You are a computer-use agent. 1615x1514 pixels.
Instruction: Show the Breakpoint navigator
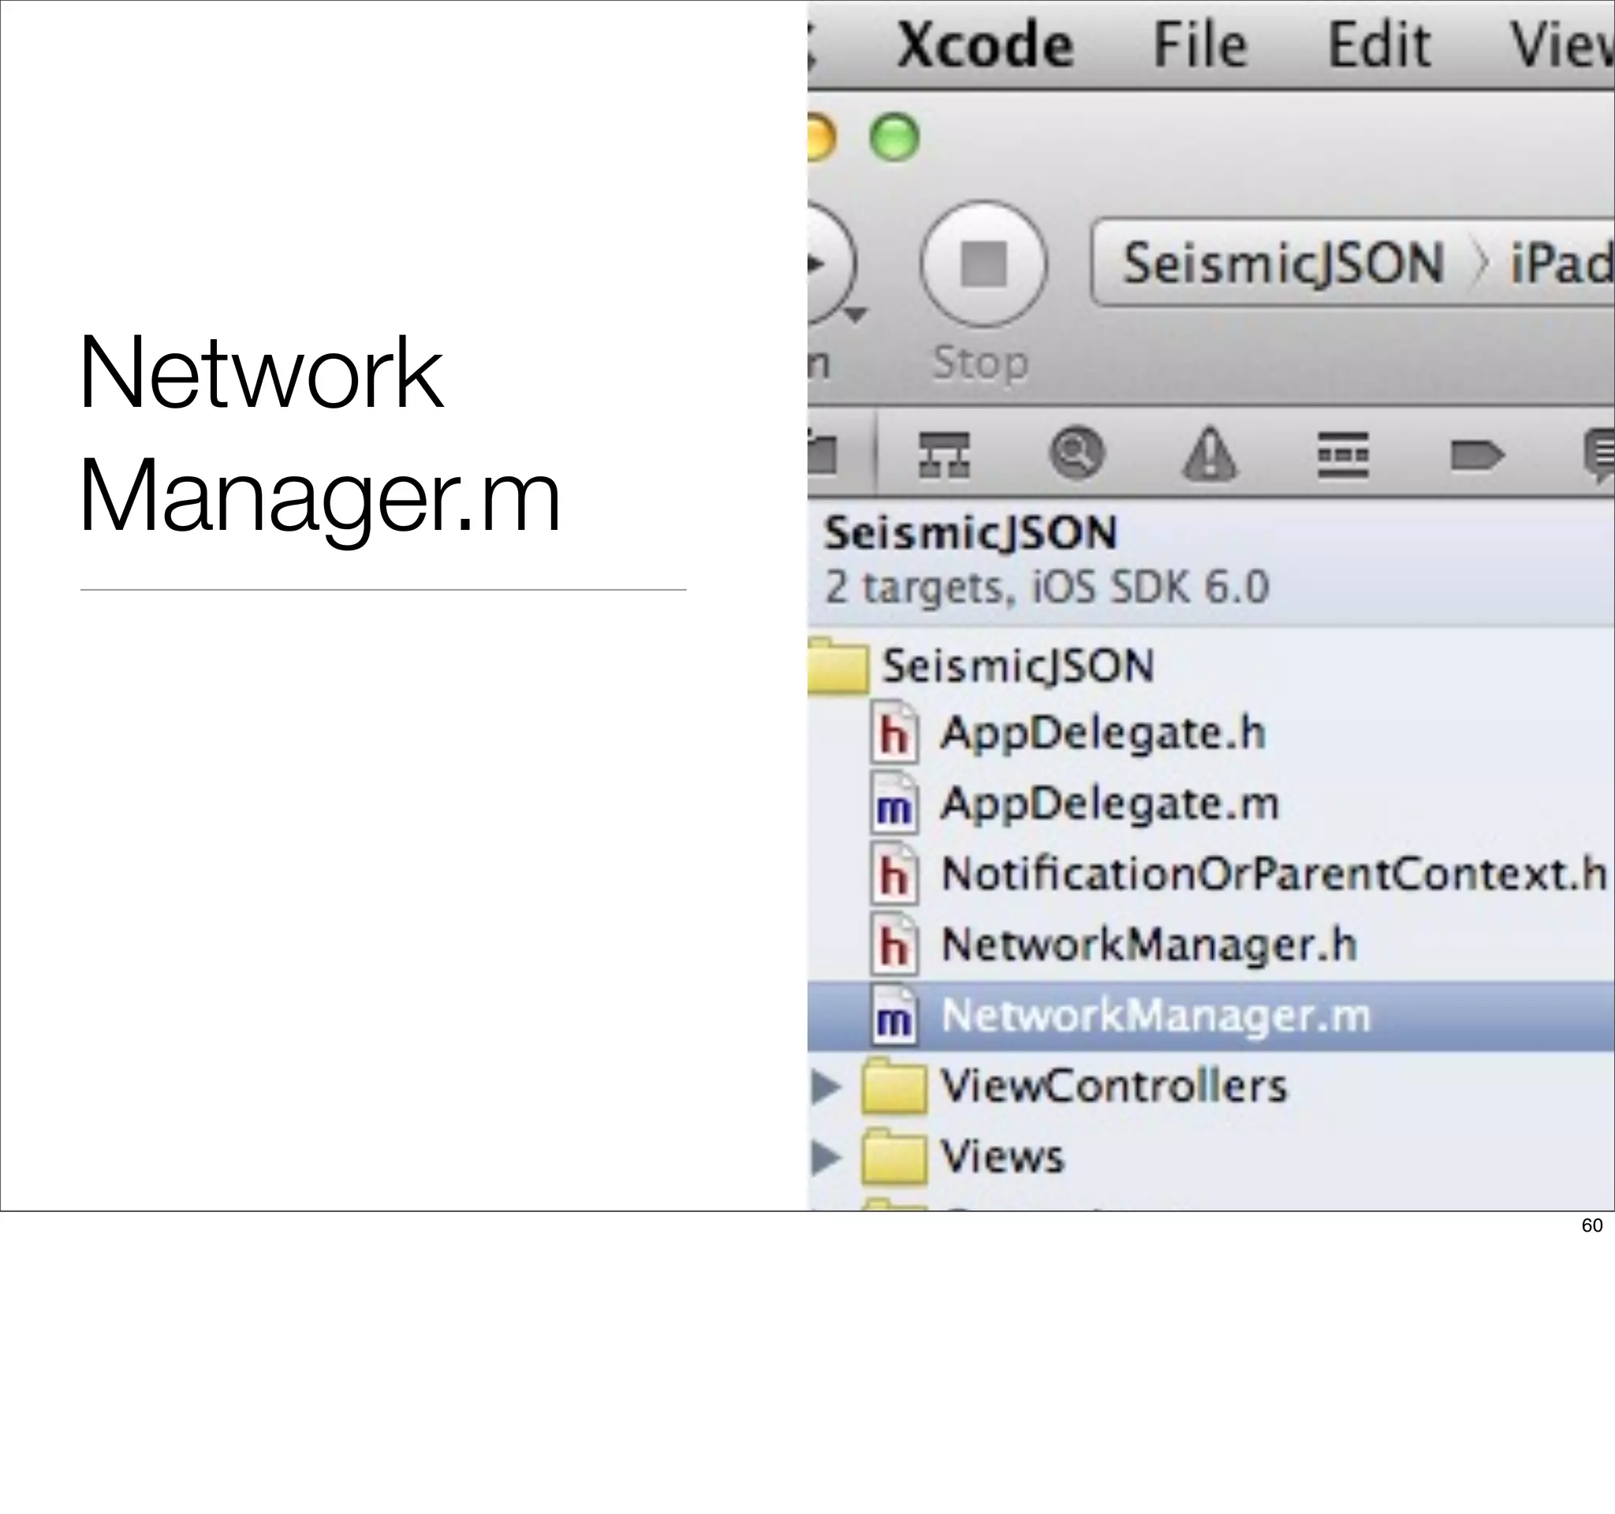1478,454
